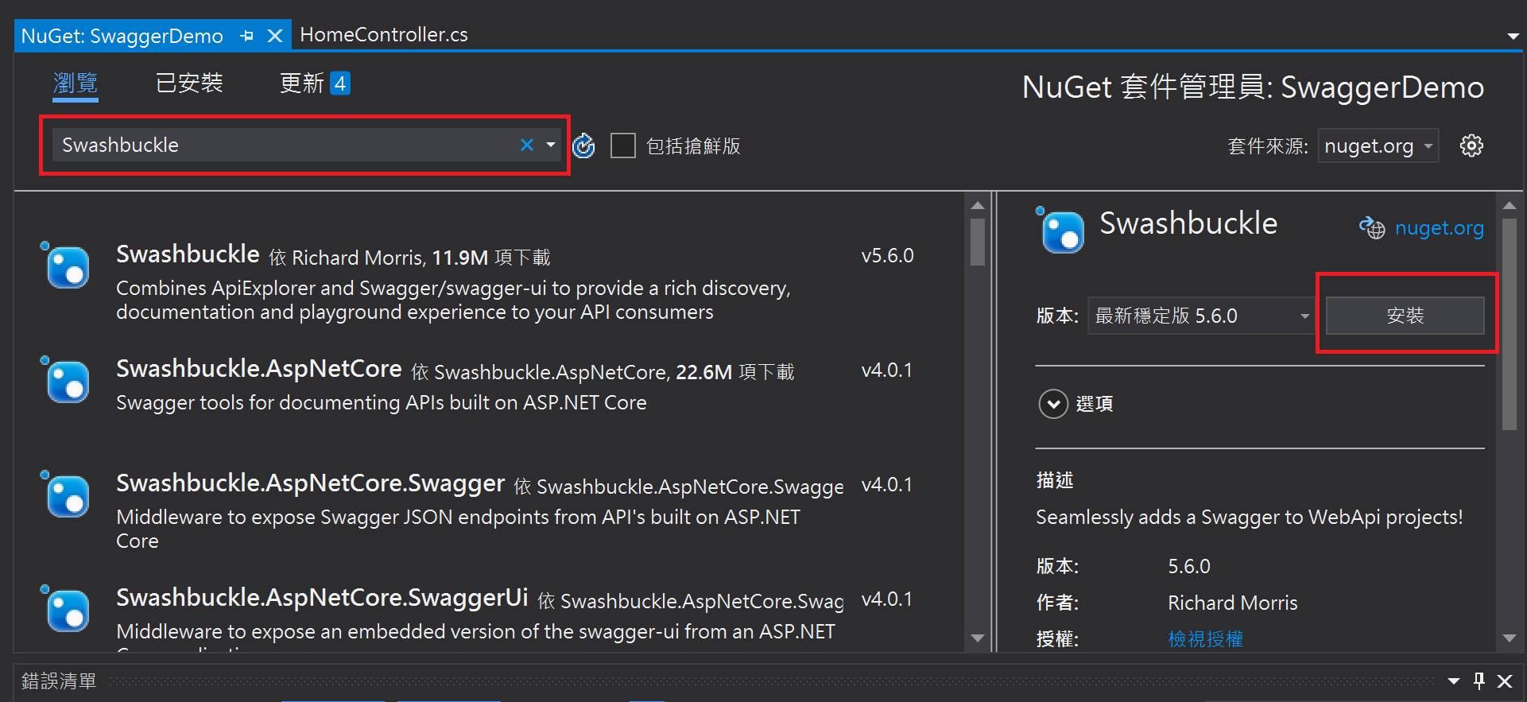Click package list scroll up arrow
The image size is (1527, 702).
click(x=978, y=206)
